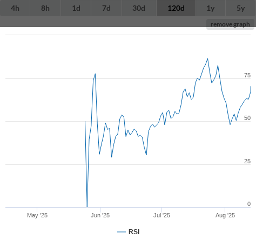The height and width of the screenshot is (246, 256).
Task: Select the 7d range tab
Action: click(106, 8)
